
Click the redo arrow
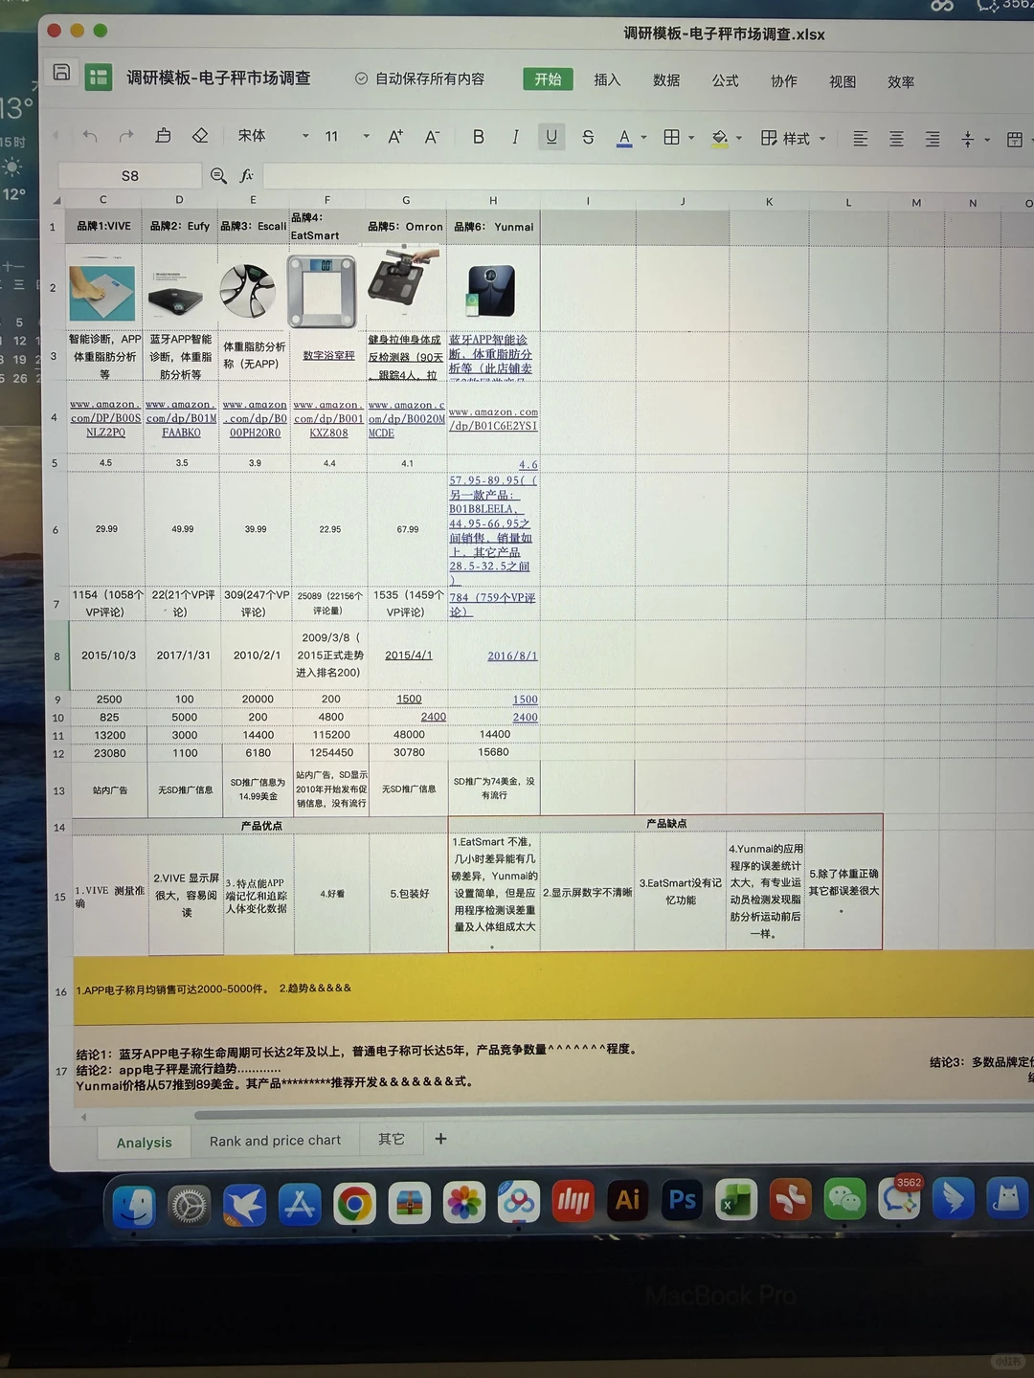126,136
